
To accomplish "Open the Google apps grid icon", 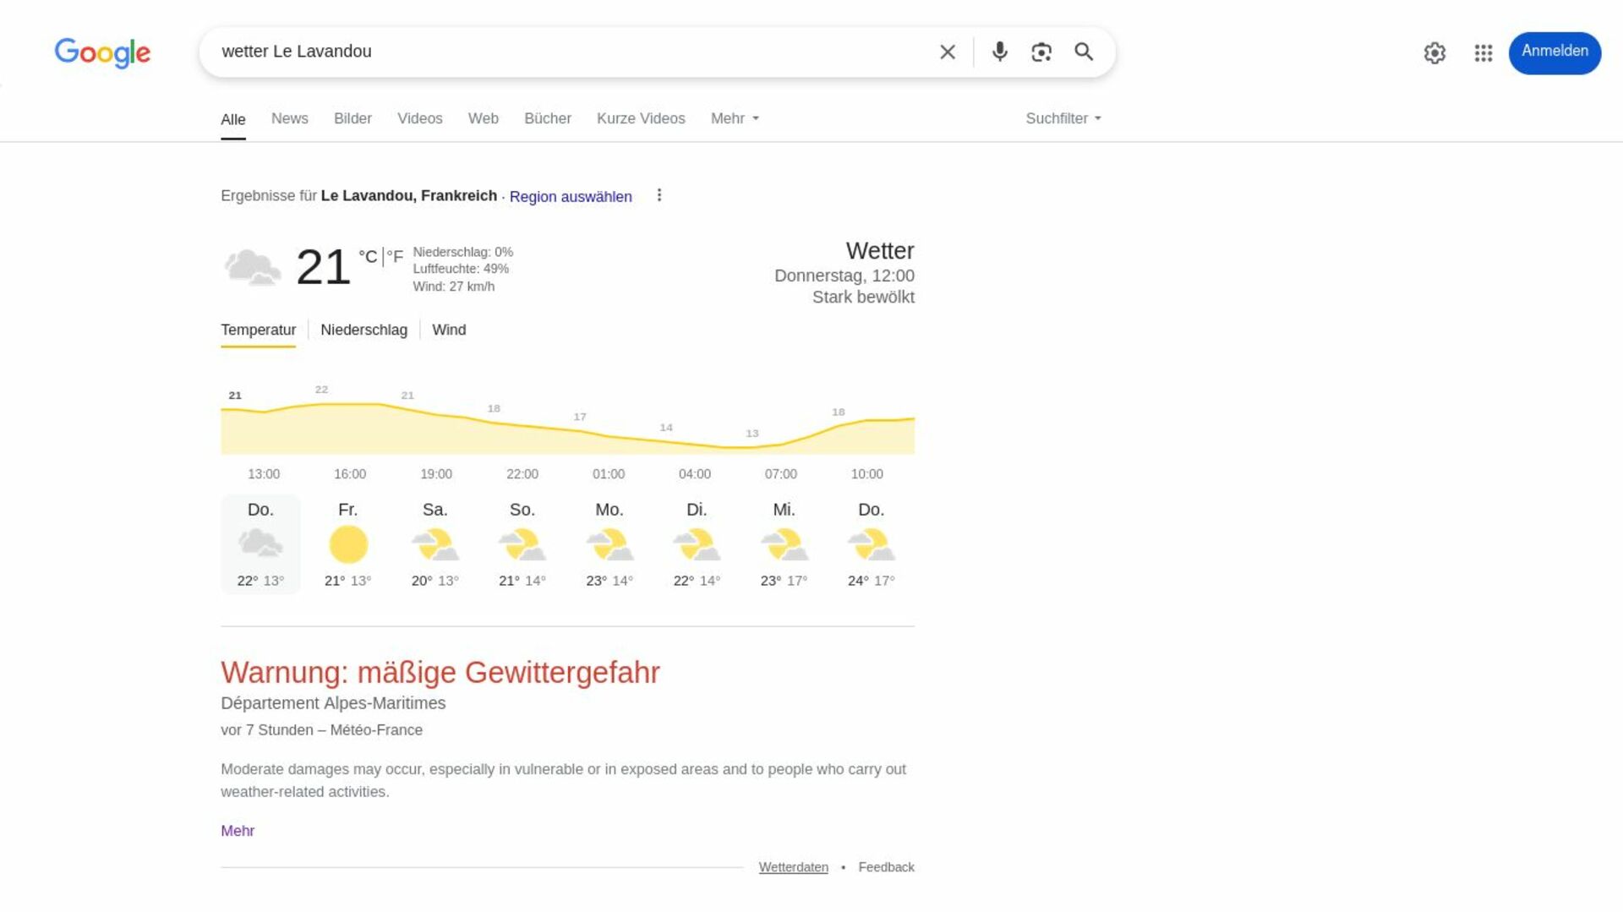I will 1484,53.
